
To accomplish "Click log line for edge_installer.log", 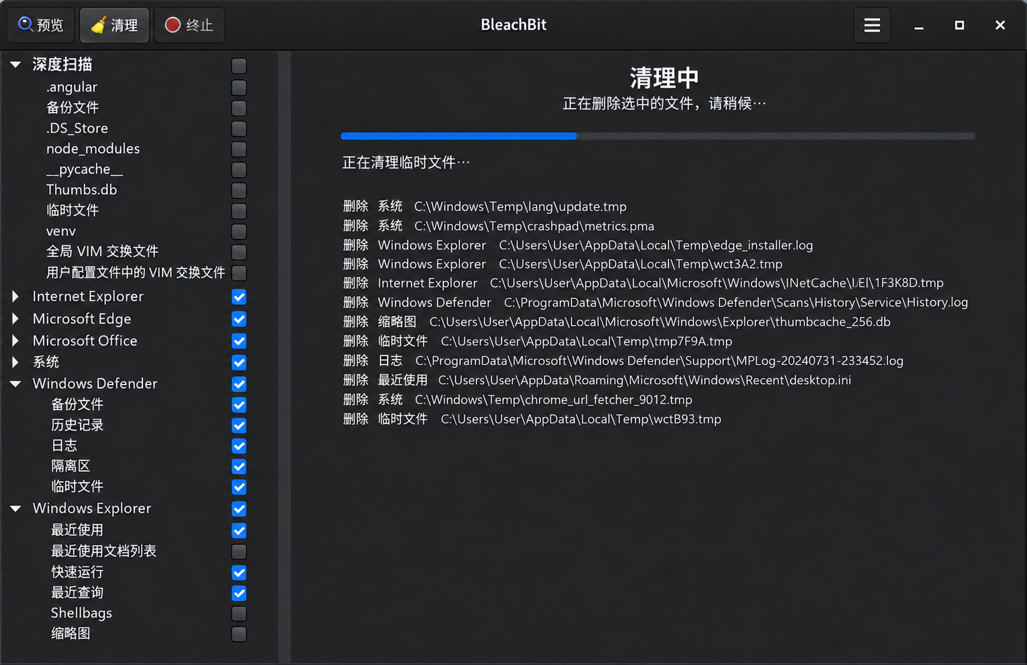I will coord(578,245).
